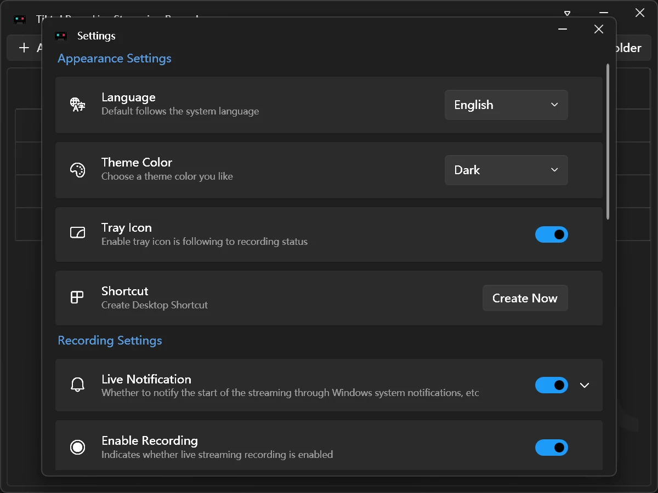The image size is (658, 493).
Task: Click the Appearance Settings heading
Action: pos(115,58)
